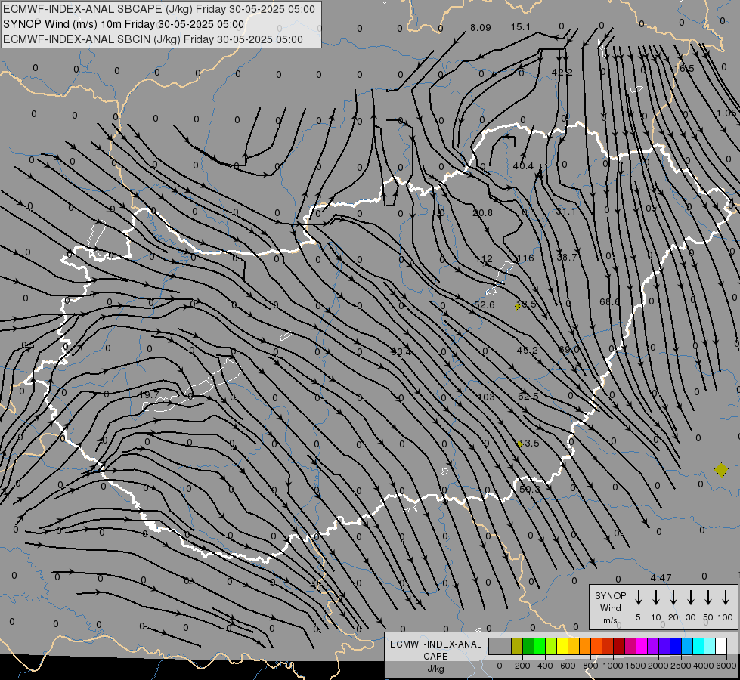Click the 19.7 value on the map
Screen dimensions: 740x680
(149, 394)
